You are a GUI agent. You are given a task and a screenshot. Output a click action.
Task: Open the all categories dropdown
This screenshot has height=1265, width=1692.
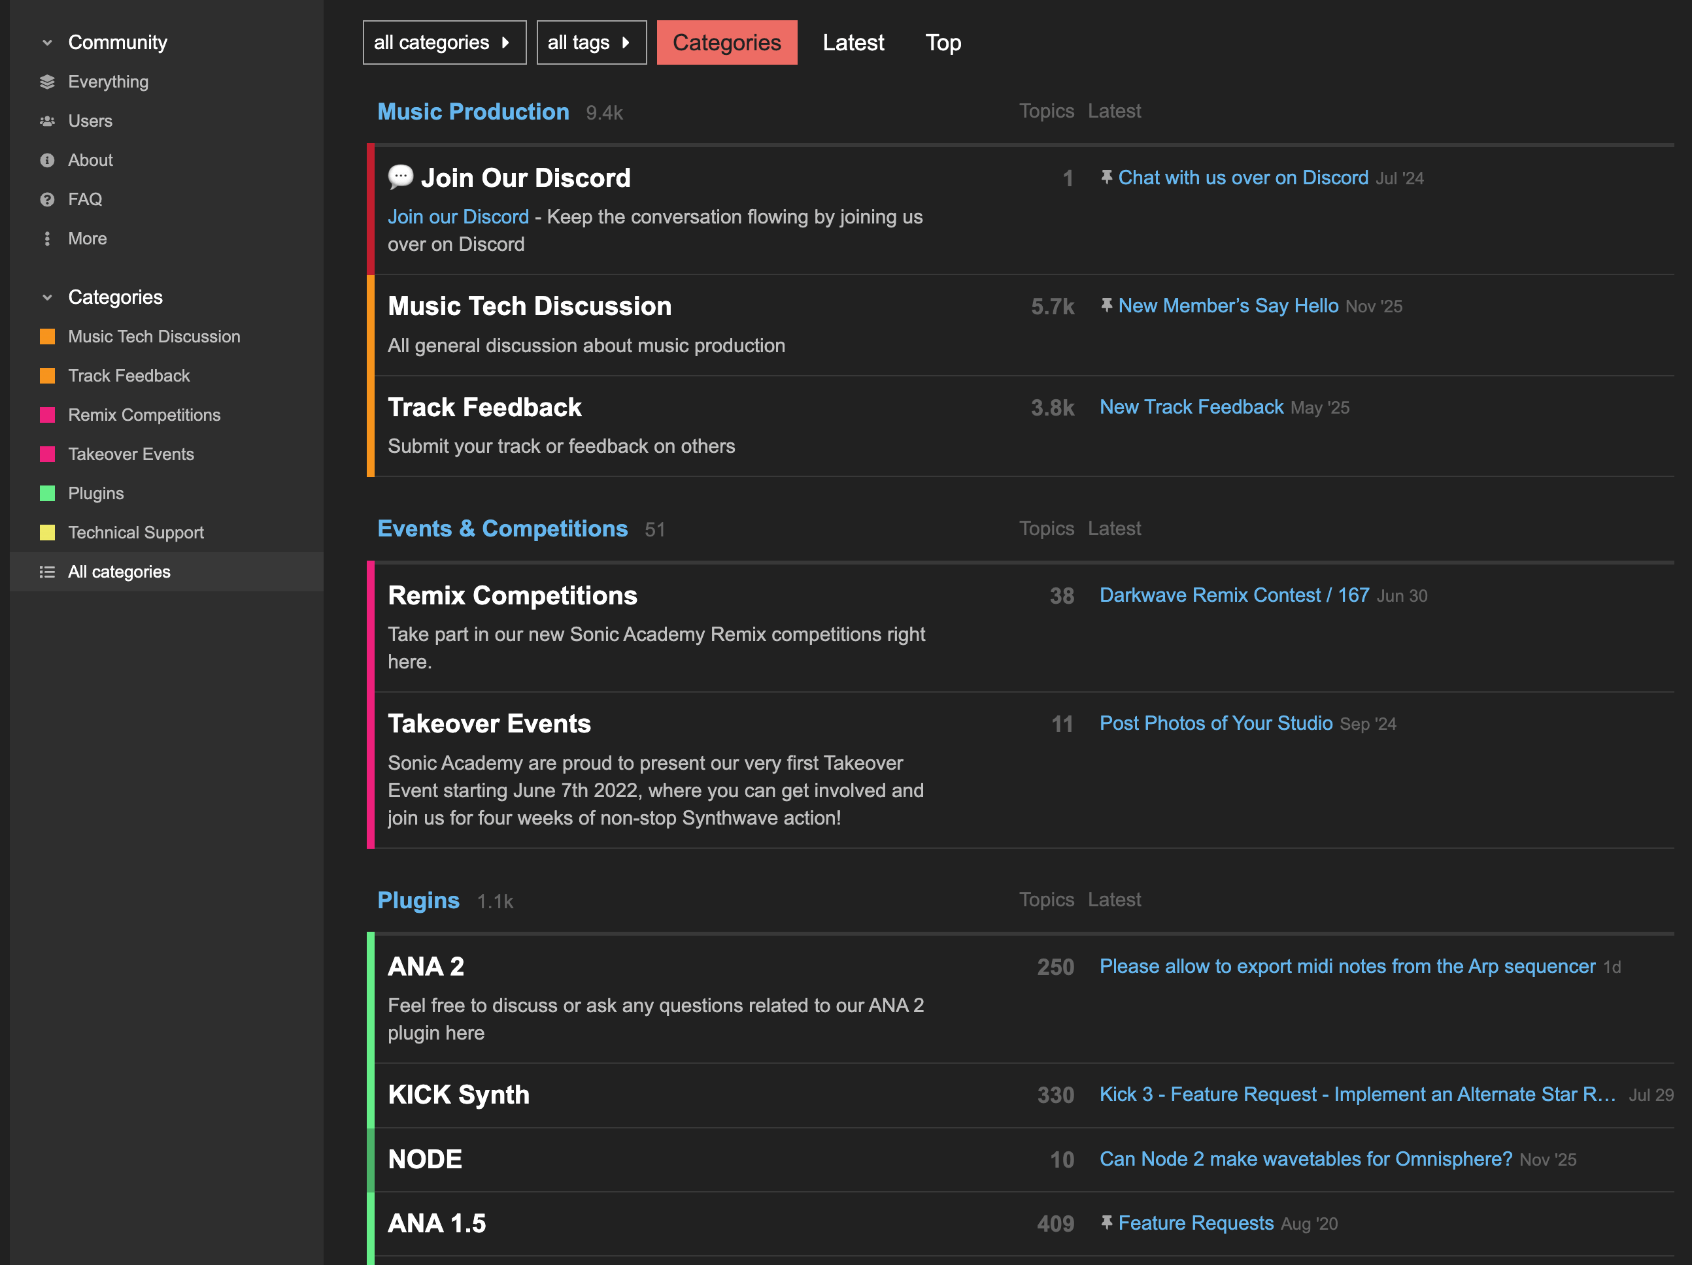(x=445, y=43)
